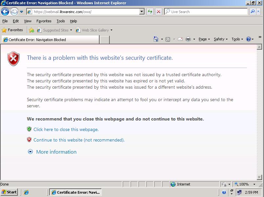Open the Tools menu in menu bar
264x197 pixels.
(61, 21)
